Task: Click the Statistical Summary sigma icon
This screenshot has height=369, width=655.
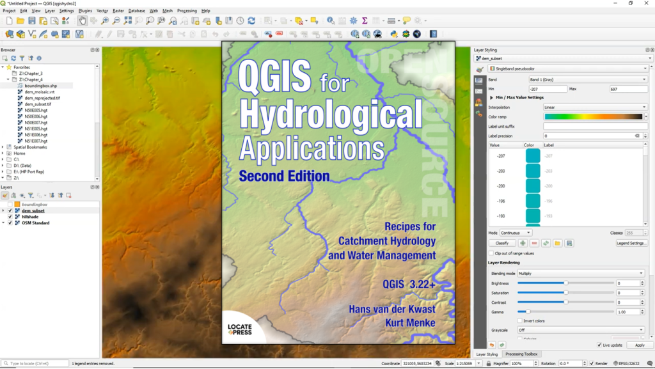Action: (363, 22)
